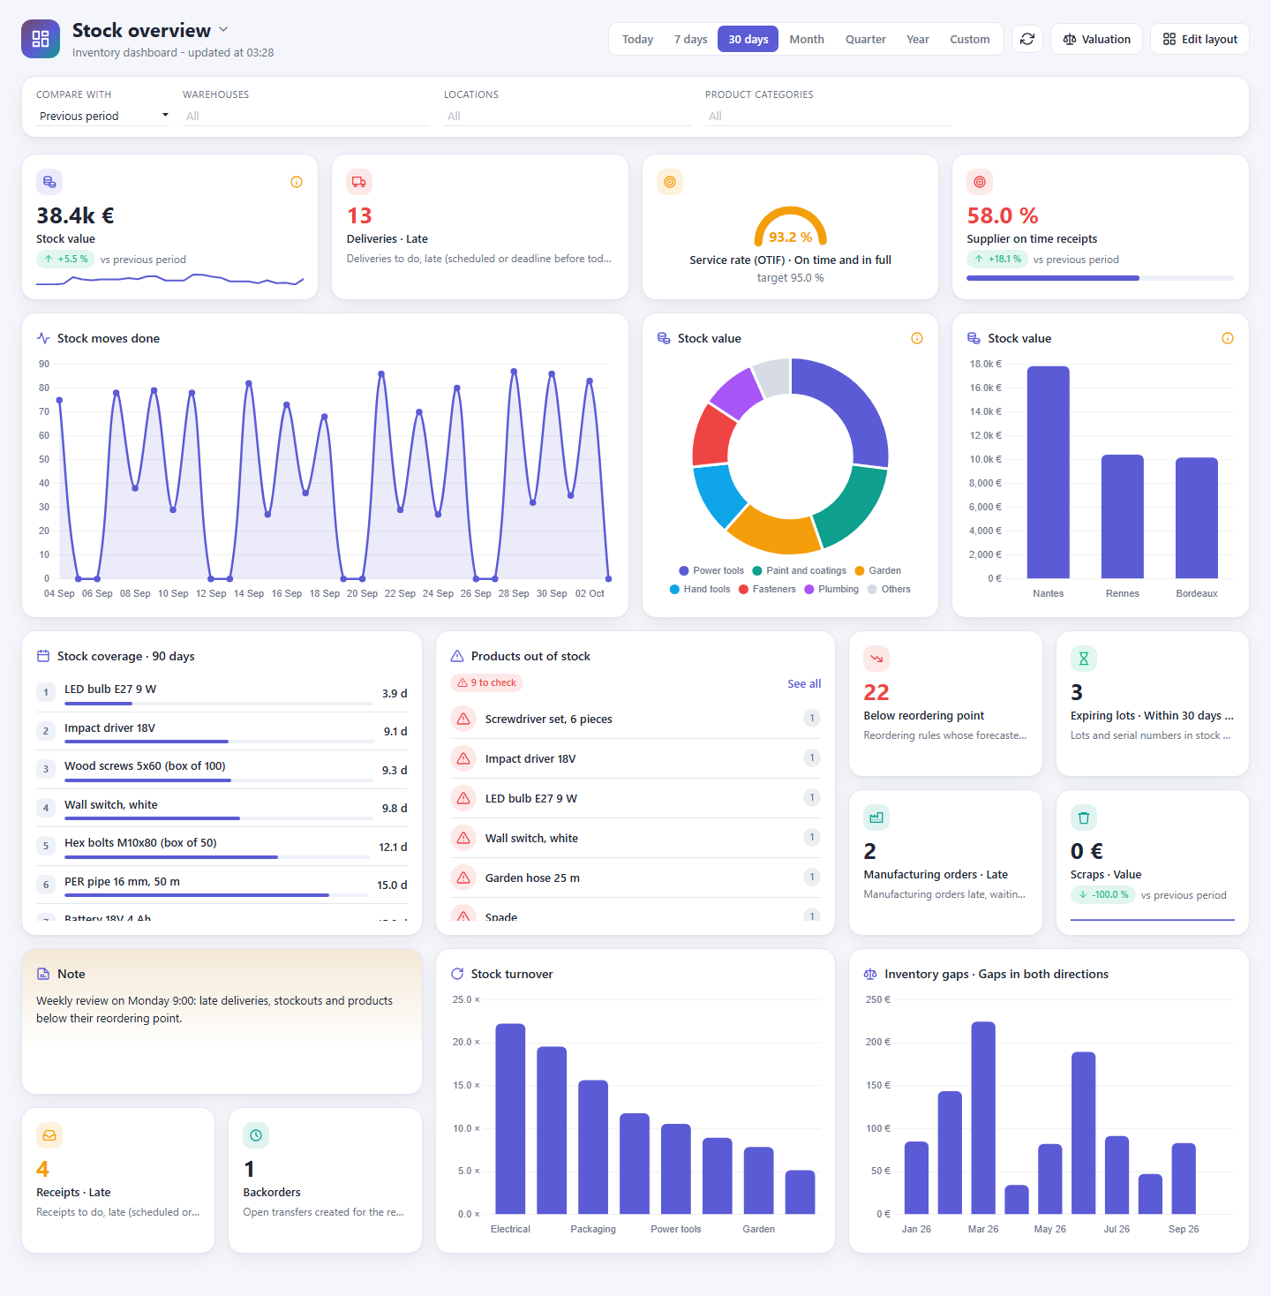Click the Backorders clock icon

tap(256, 1135)
